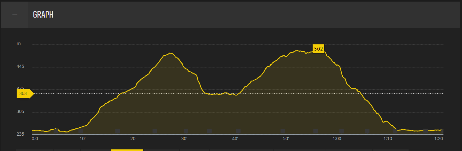
Task: Select the yellow 363 altitude marker
Action: coord(24,94)
